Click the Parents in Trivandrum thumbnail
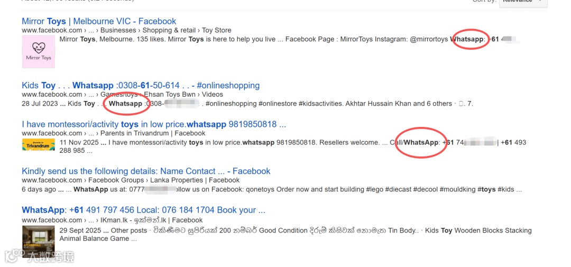 pyautogui.click(x=39, y=145)
